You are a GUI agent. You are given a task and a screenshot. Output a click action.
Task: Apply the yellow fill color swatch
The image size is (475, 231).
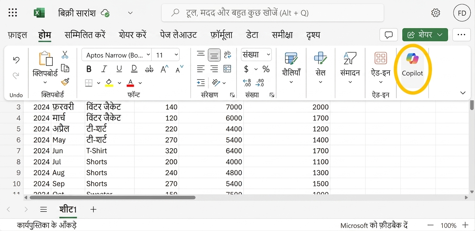tap(109, 83)
